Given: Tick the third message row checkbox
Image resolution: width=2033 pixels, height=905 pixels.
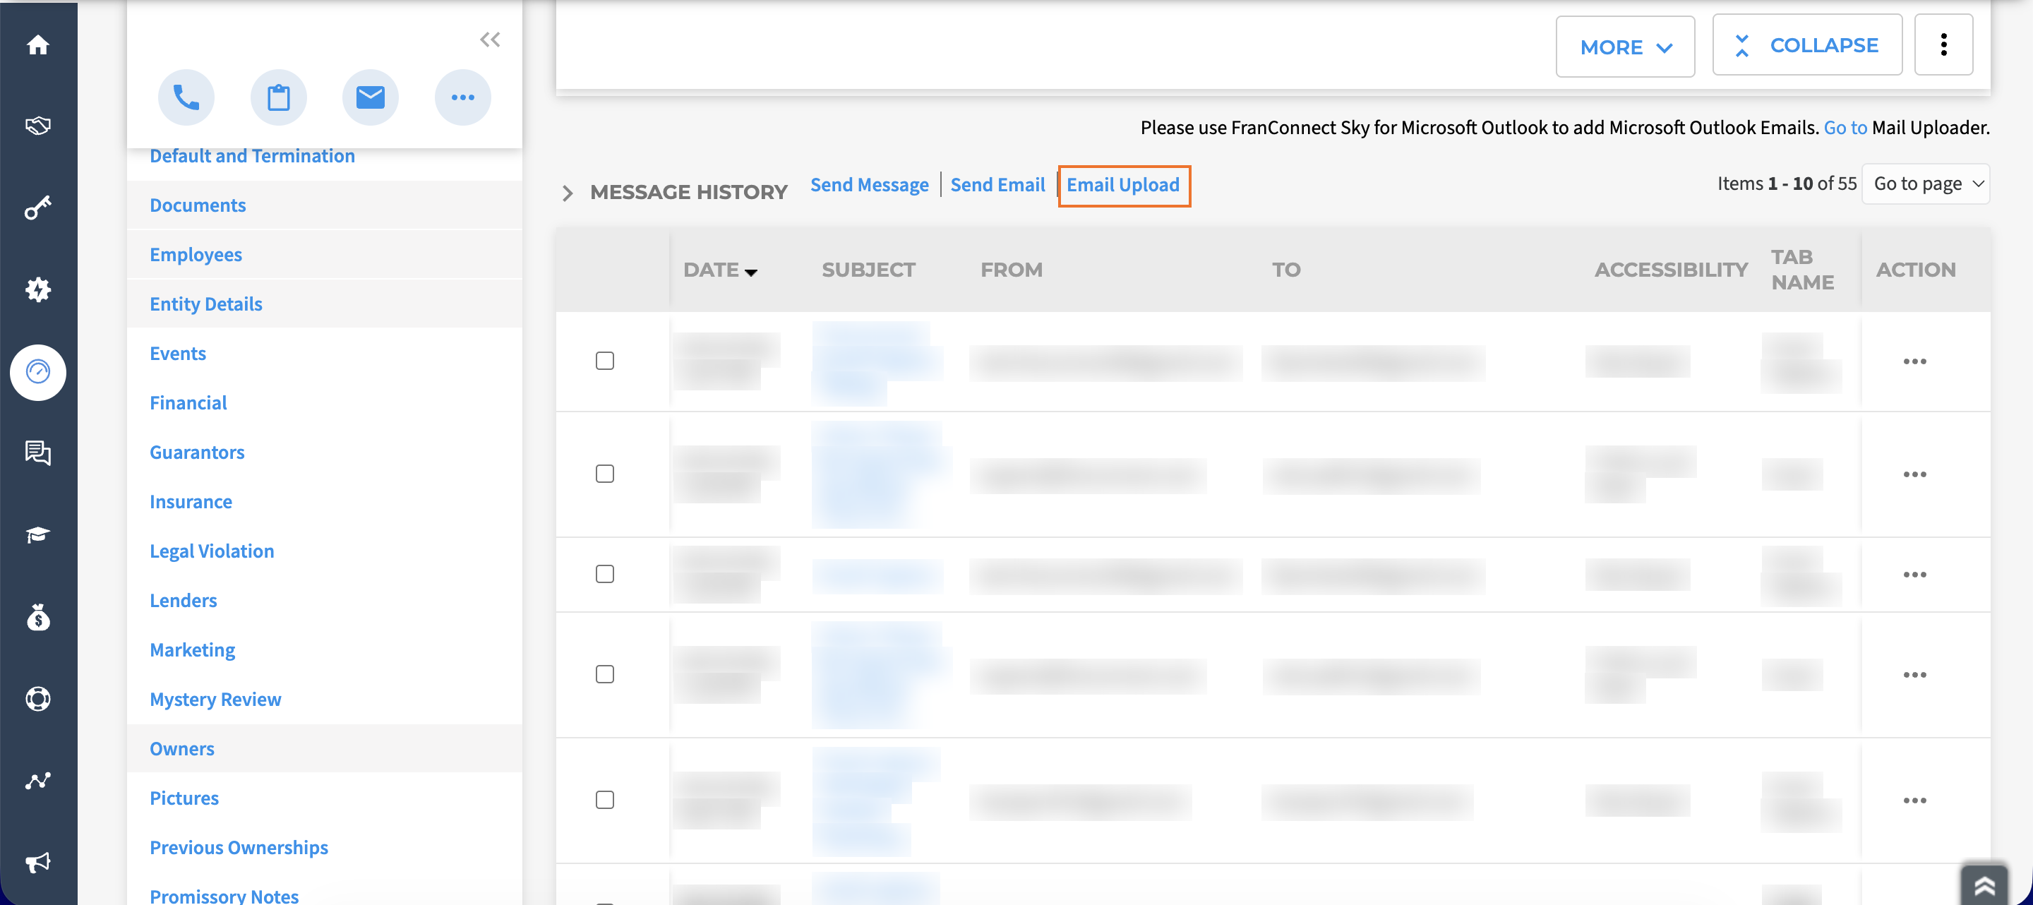Looking at the screenshot, I should 604,574.
